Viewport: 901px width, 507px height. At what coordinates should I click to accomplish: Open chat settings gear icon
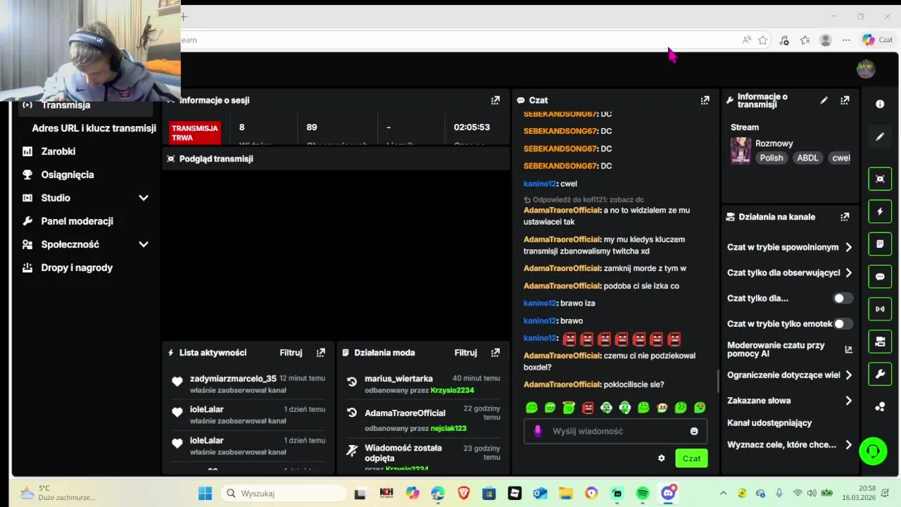[661, 458]
